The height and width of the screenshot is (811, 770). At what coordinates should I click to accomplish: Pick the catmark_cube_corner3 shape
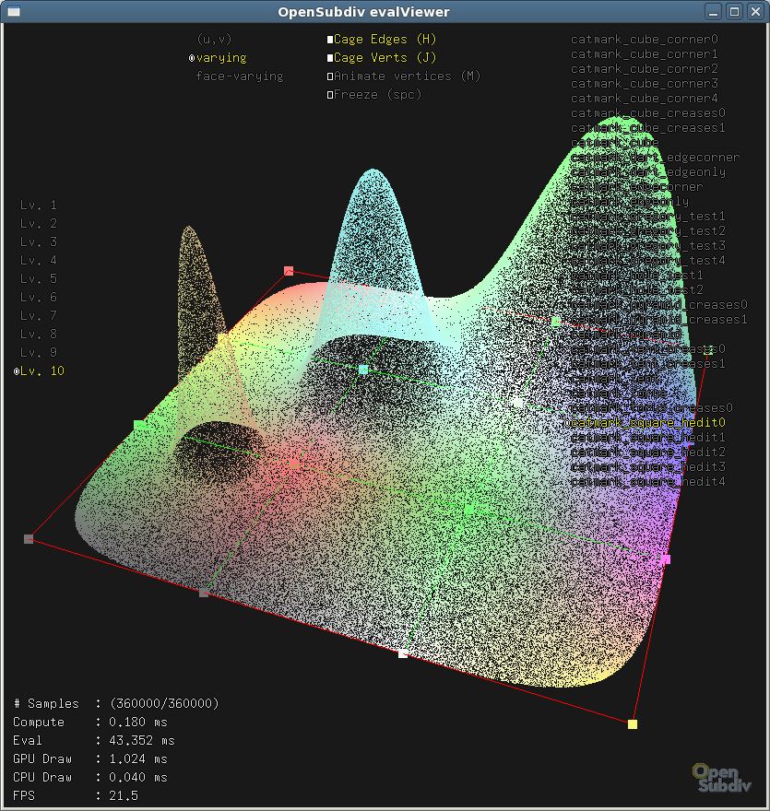[644, 84]
